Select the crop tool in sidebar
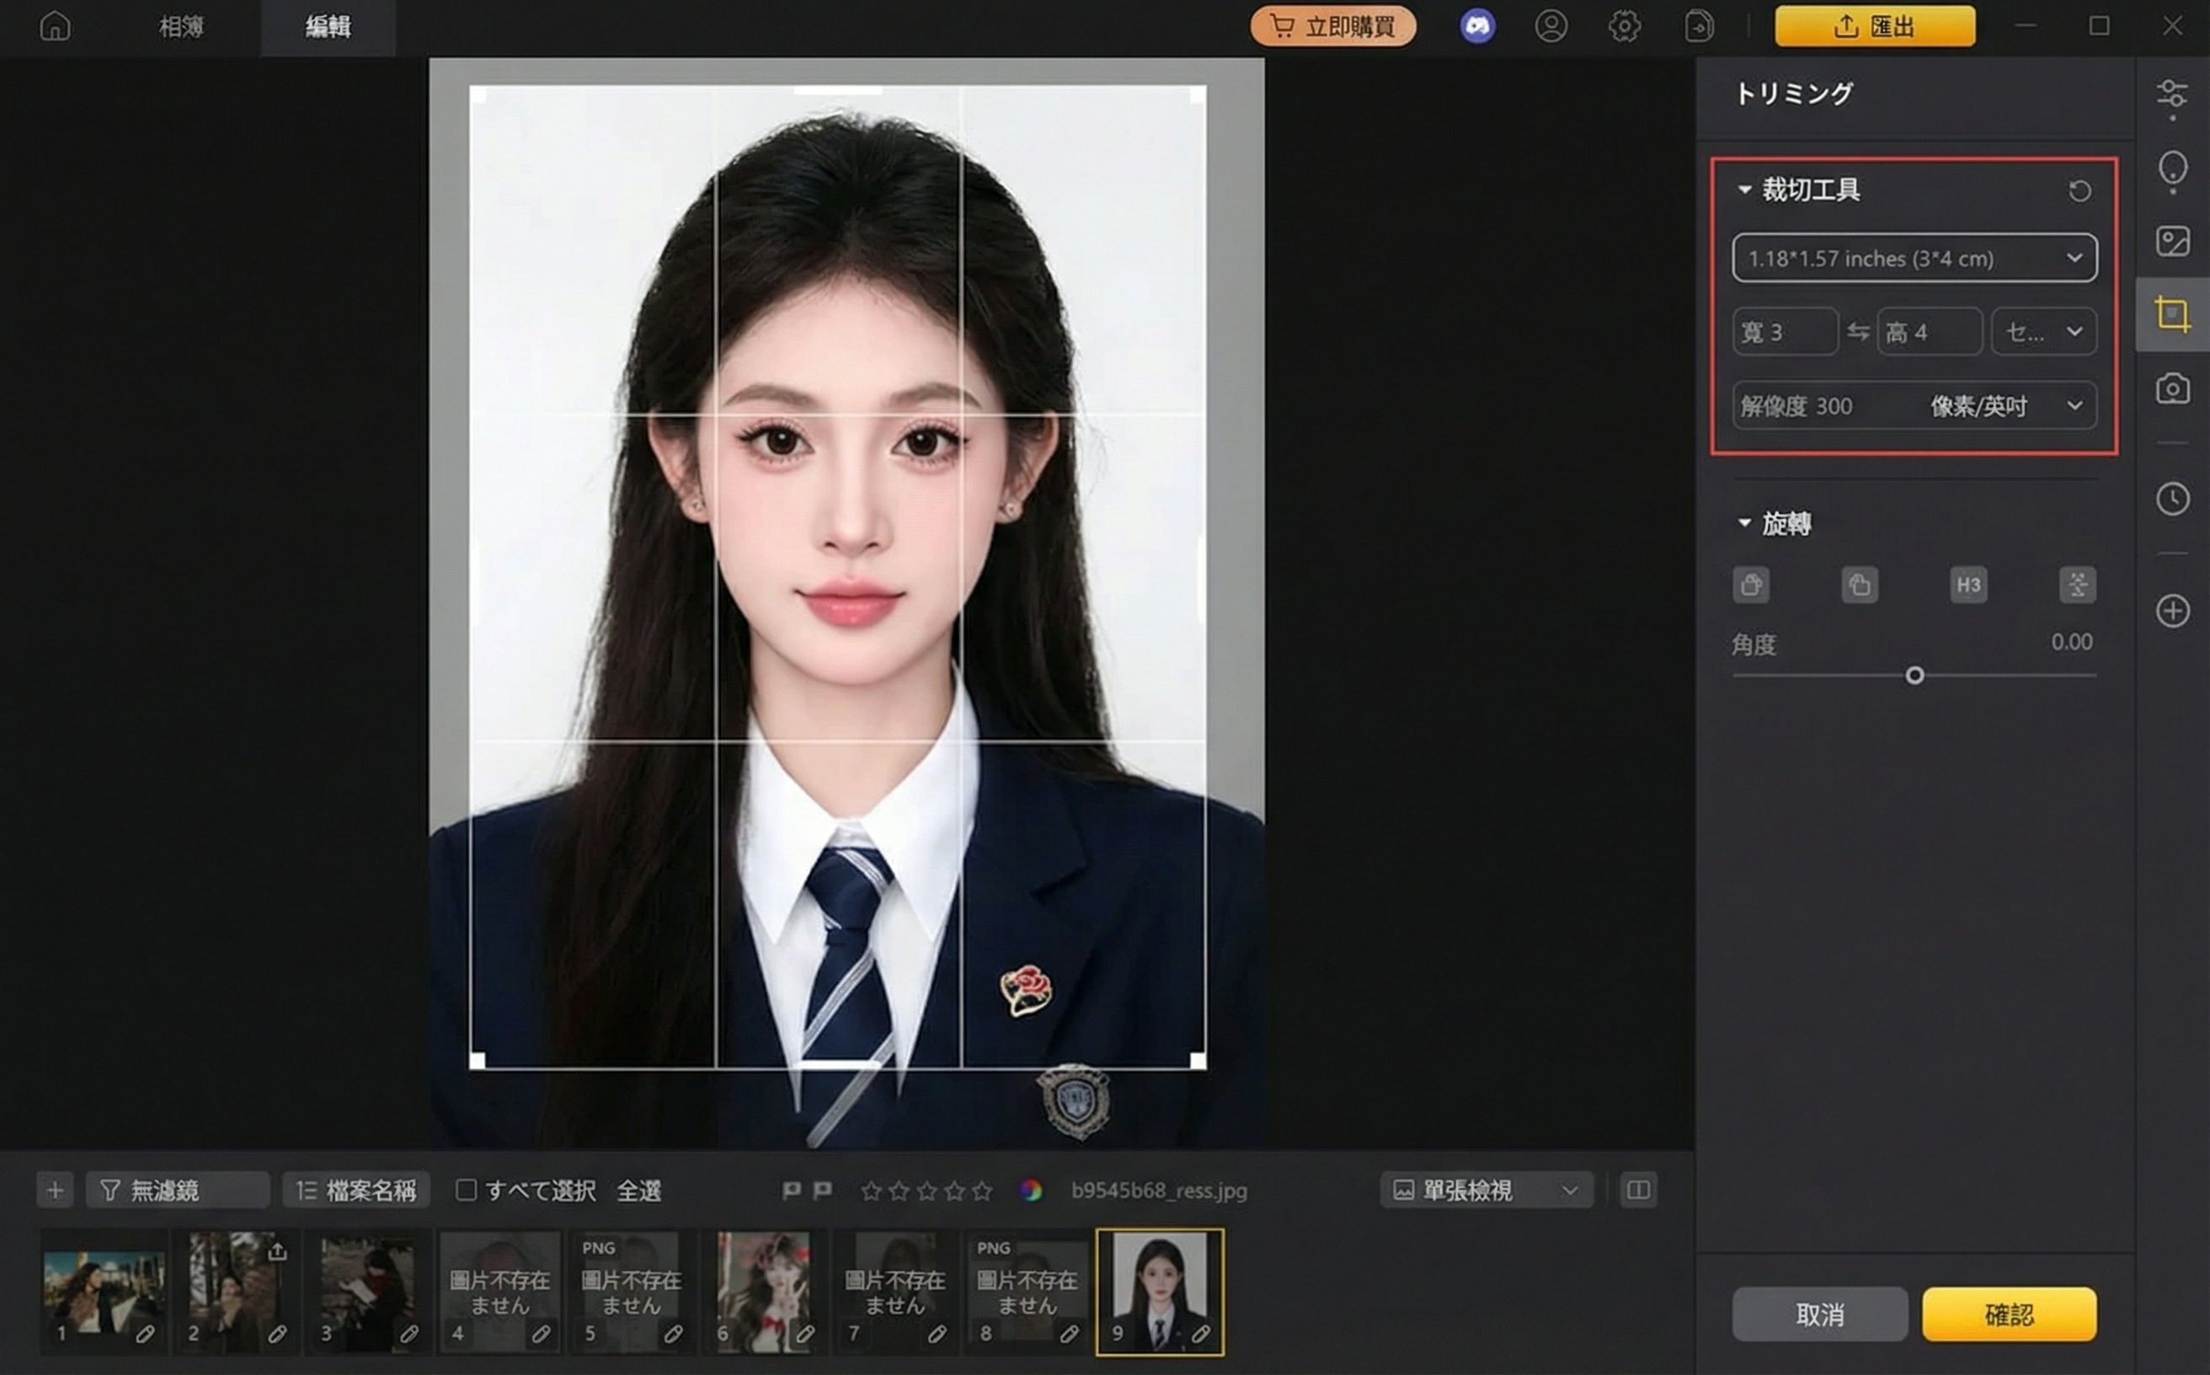The width and height of the screenshot is (2210, 1375). (x=2172, y=314)
